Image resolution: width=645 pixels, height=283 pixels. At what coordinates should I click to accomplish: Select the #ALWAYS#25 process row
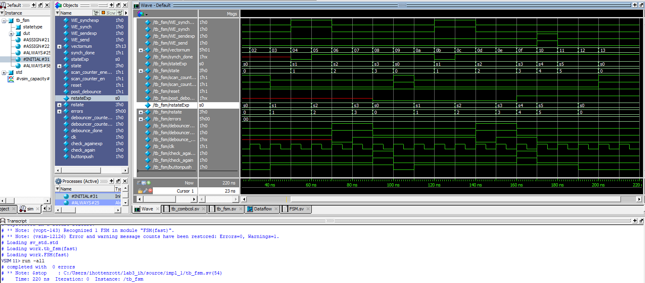[85, 203]
